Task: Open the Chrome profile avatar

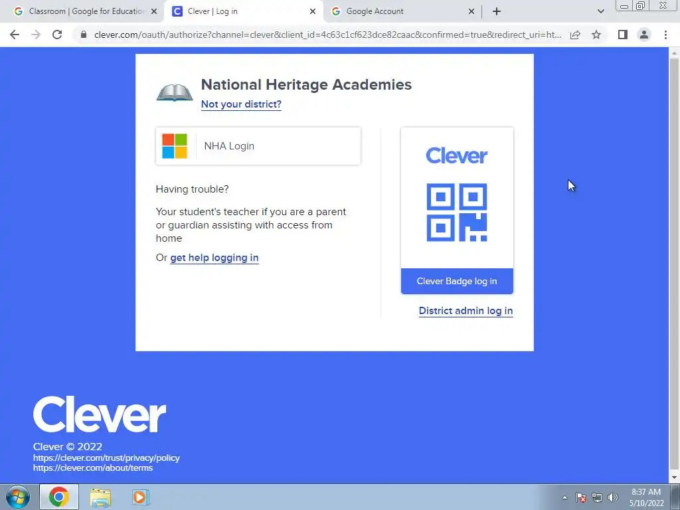Action: pos(644,35)
